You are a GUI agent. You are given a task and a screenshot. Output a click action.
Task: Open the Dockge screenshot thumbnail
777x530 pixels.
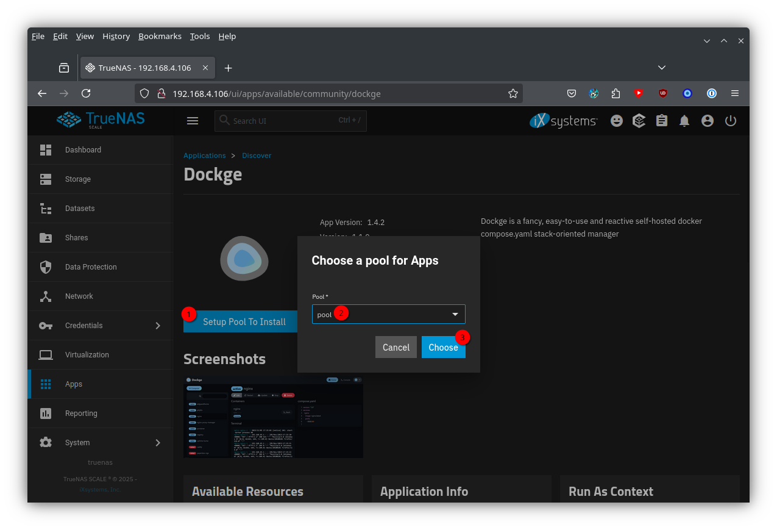[273, 417]
